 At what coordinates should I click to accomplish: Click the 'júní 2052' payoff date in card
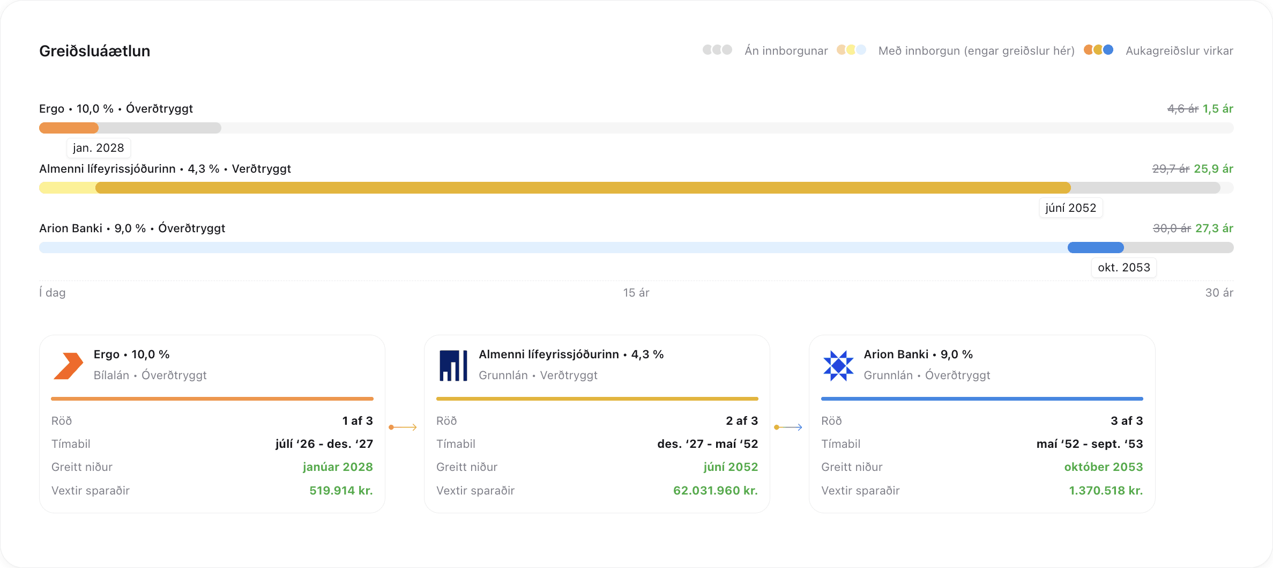[x=731, y=467]
